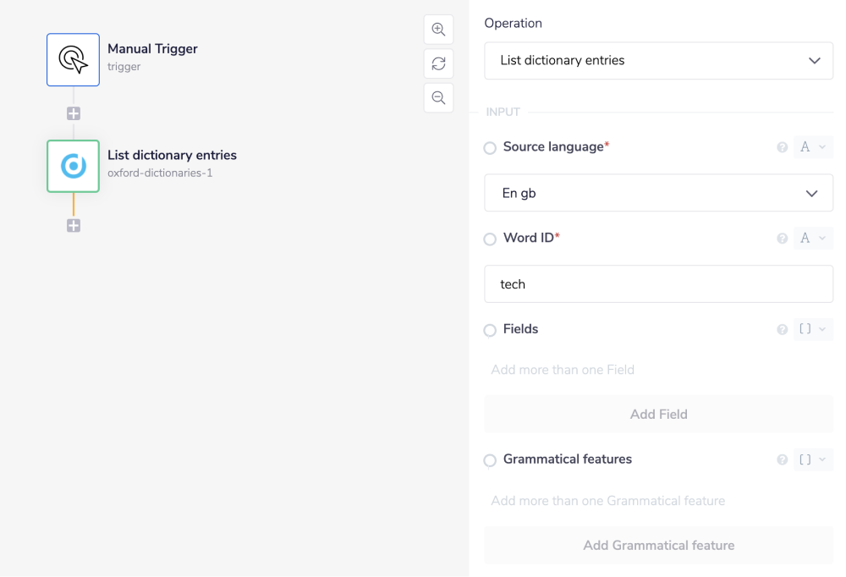The width and height of the screenshot is (846, 577).
Task: Toggle the Fields radio button
Action: coord(490,330)
